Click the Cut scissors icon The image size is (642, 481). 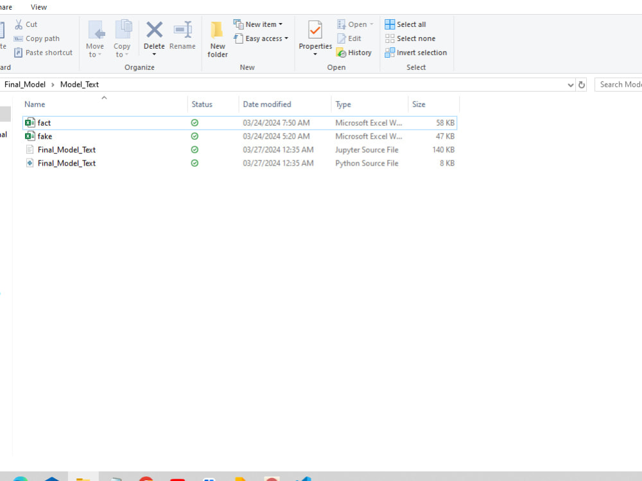click(x=19, y=24)
